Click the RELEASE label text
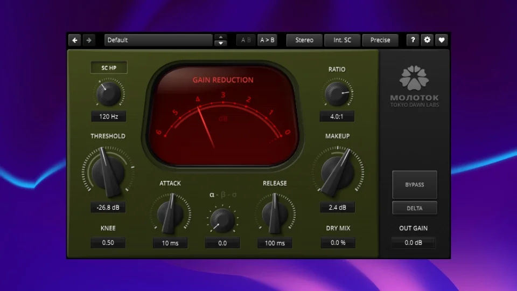 click(x=275, y=183)
